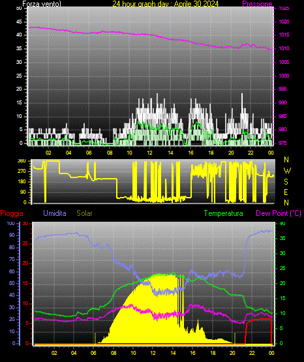The width and height of the screenshot is (304, 362).
Task: Click the W compass direction label
Action: 287,171
